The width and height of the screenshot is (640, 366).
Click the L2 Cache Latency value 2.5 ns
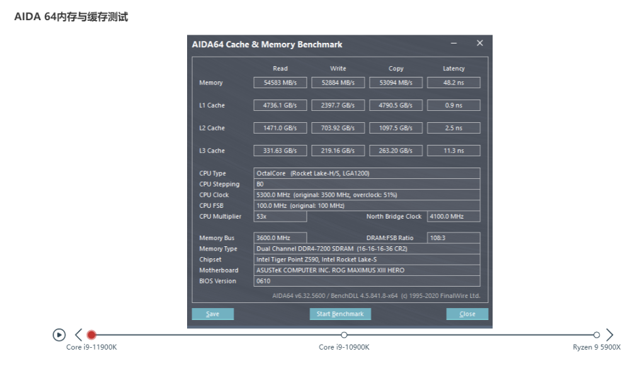[x=454, y=128]
